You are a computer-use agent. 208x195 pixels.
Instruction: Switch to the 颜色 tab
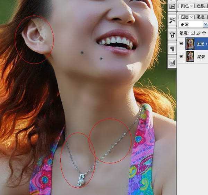[x=184, y=6]
